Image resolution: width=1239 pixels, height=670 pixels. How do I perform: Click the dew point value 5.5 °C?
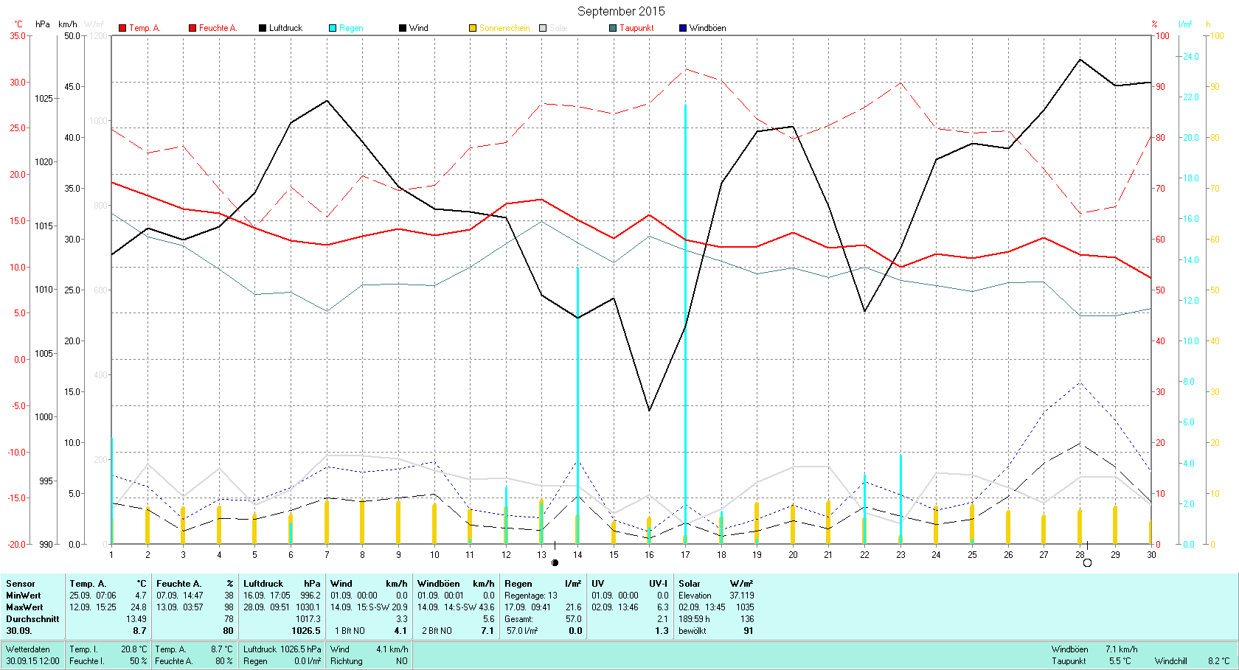[1120, 661]
